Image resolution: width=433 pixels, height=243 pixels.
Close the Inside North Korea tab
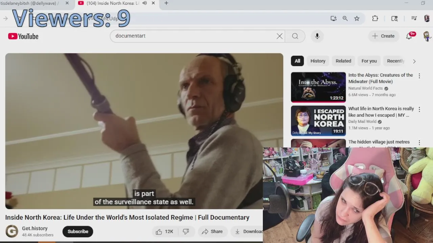point(153,3)
